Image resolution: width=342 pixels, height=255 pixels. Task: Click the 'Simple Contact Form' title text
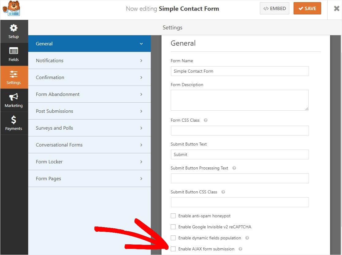(189, 9)
